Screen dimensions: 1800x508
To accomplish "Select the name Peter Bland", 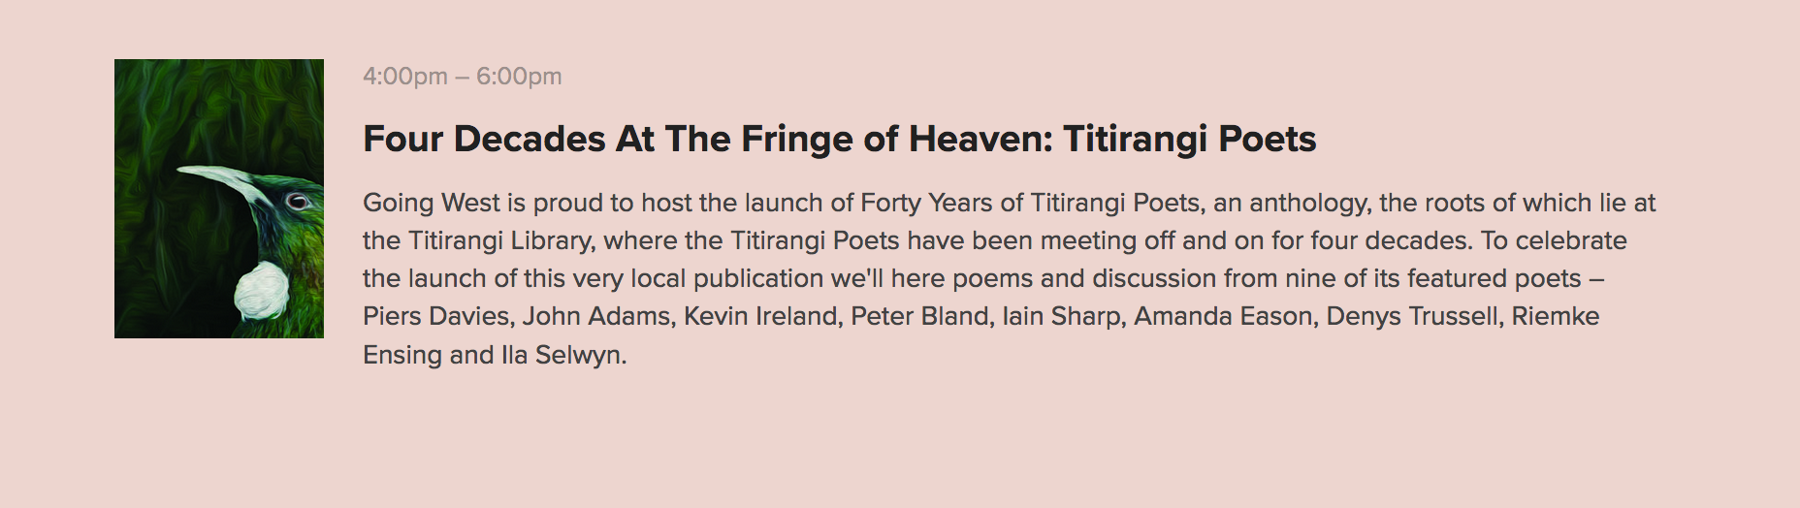I will [919, 316].
